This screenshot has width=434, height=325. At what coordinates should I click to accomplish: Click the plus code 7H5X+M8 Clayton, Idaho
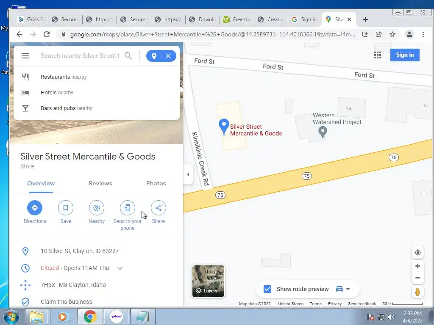click(x=73, y=285)
